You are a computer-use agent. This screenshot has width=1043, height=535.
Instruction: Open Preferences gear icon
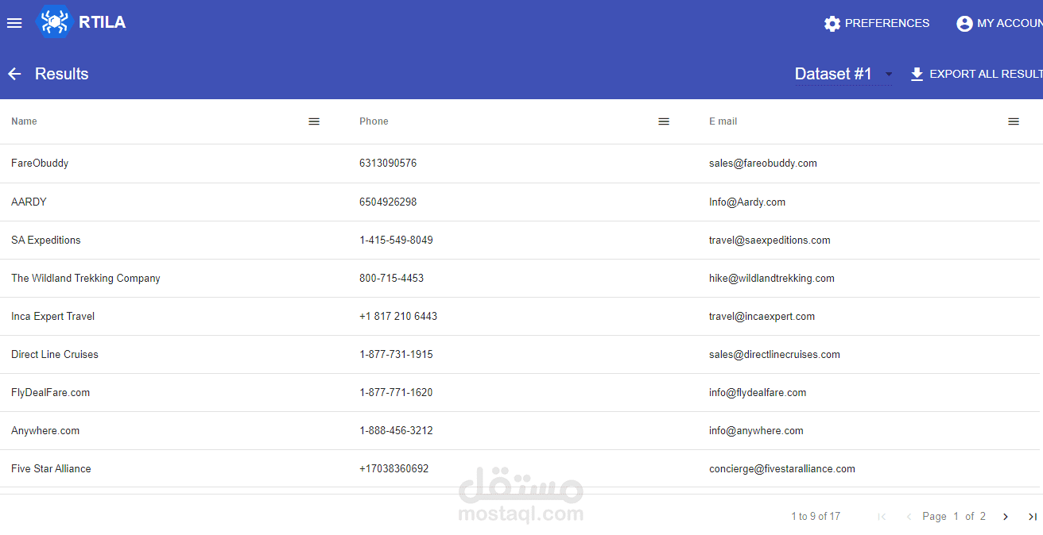pyautogui.click(x=832, y=24)
